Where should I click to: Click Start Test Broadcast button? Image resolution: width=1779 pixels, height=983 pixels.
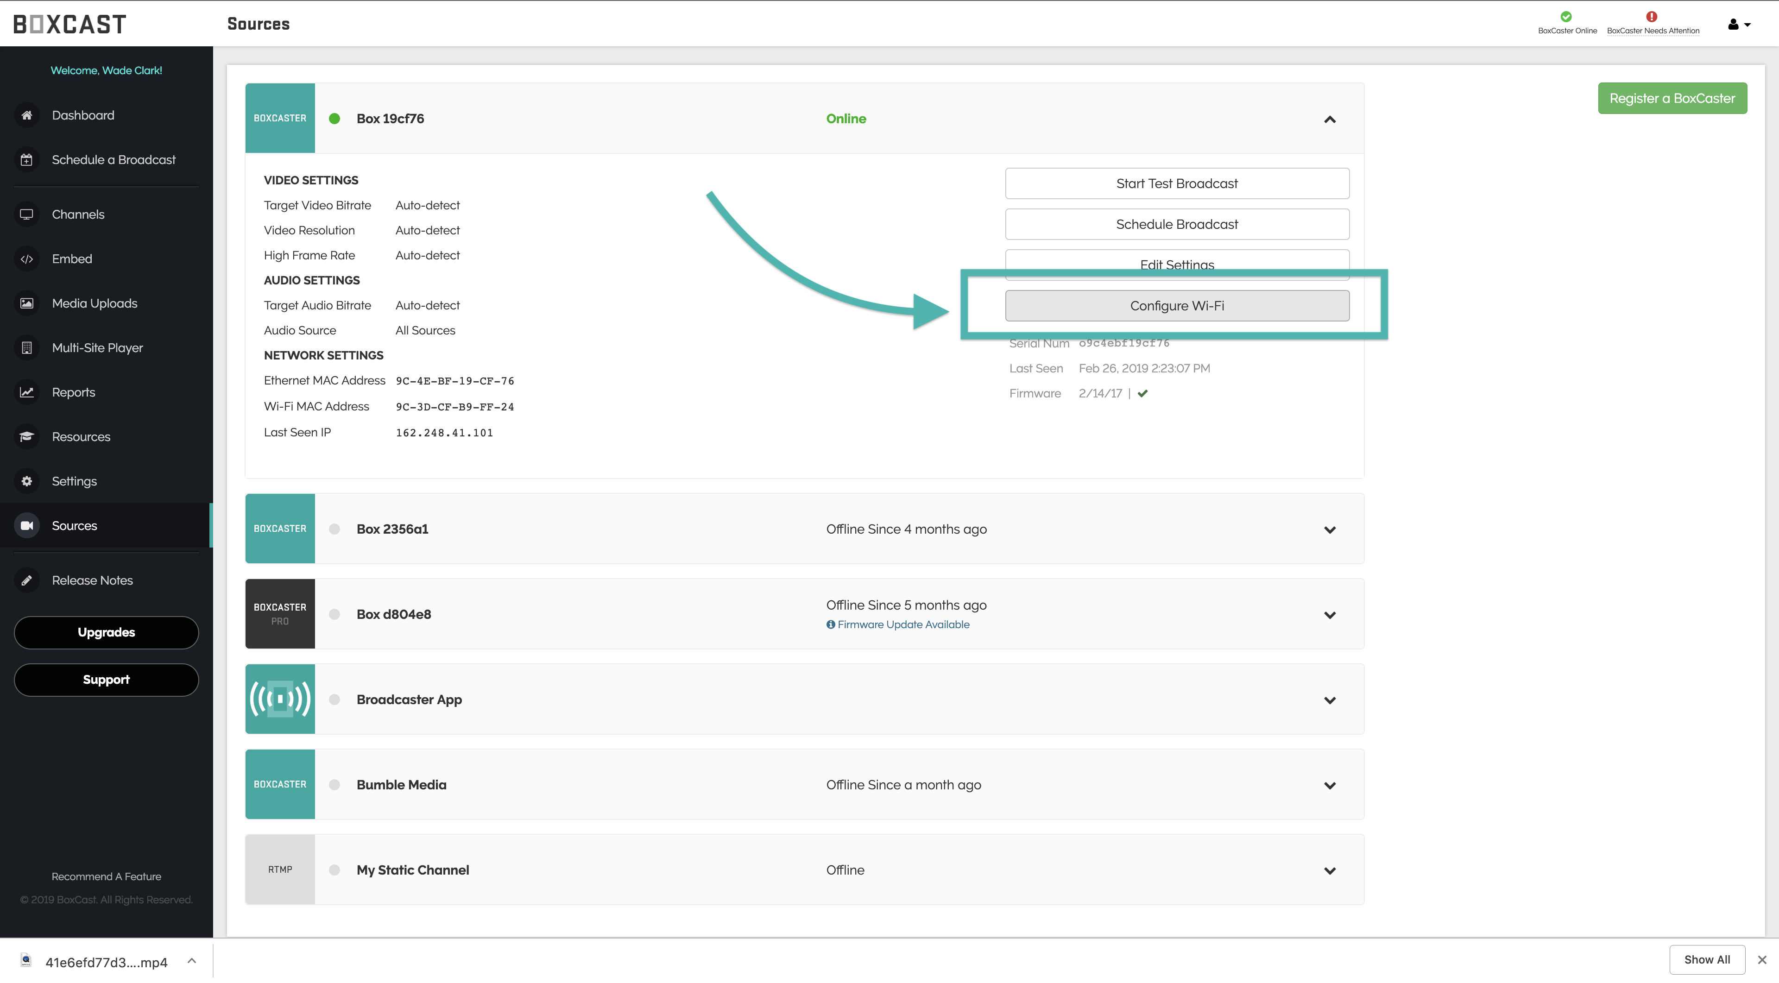tap(1176, 183)
